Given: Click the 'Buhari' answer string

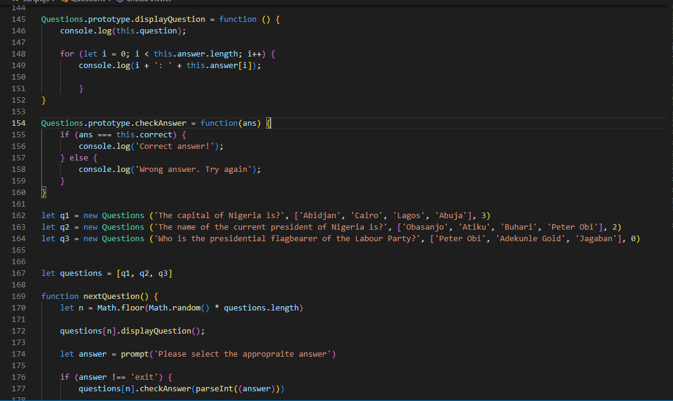Looking at the screenshot, I should (x=519, y=227).
